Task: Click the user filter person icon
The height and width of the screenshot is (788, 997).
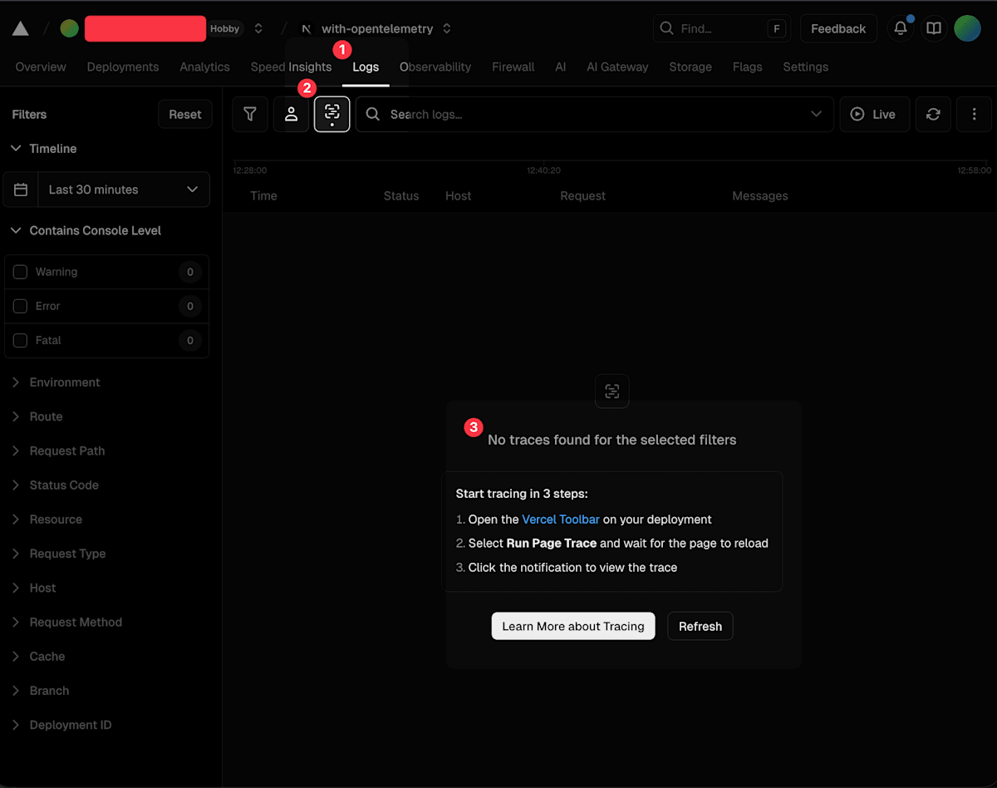Action: 291,114
